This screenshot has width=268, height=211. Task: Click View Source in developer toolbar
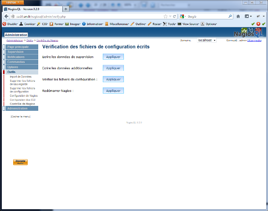click(x=188, y=24)
